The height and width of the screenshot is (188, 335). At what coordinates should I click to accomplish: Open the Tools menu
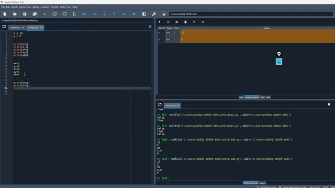tap(62, 7)
